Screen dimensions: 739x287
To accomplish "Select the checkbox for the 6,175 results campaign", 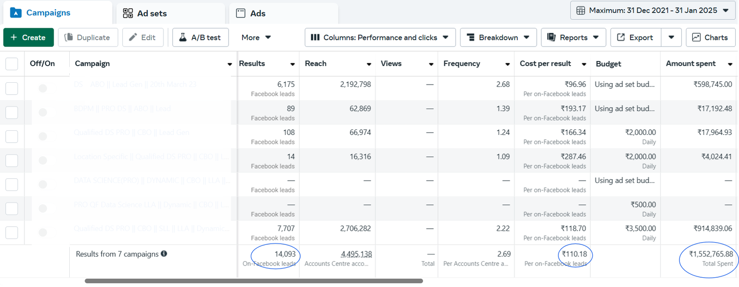I will click(12, 89).
